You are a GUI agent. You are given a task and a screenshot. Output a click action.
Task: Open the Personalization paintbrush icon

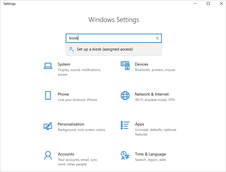(48, 126)
